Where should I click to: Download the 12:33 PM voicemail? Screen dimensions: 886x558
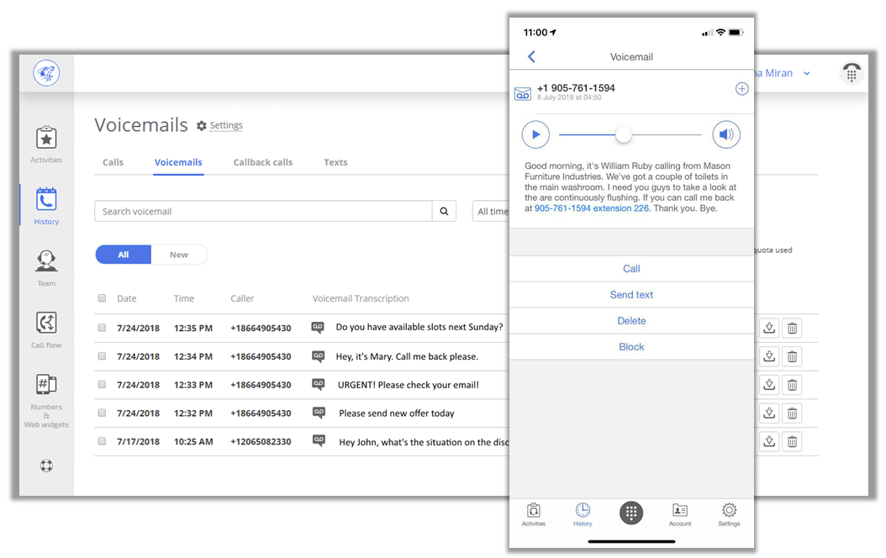coord(769,385)
